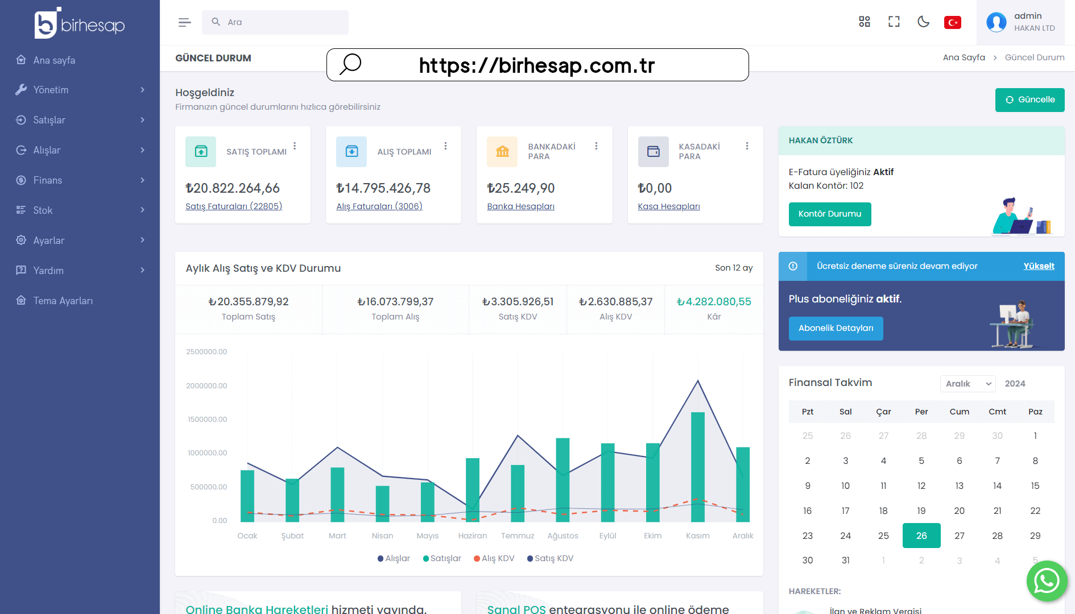Switch to dark mode with moon icon

coord(924,22)
